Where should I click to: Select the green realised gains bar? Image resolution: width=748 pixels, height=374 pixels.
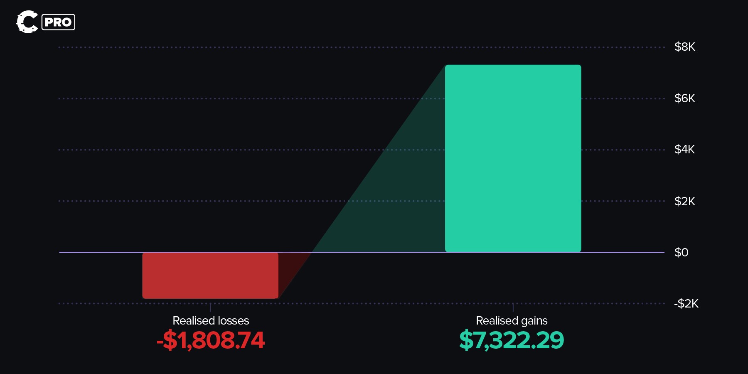[513, 158]
